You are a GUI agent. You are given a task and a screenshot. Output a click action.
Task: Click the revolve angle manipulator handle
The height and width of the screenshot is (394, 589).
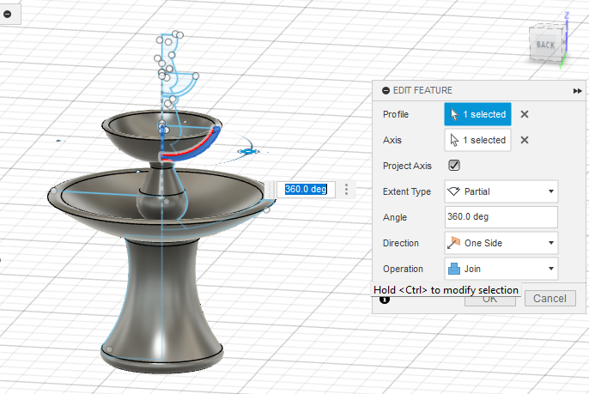(x=248, y=151)
